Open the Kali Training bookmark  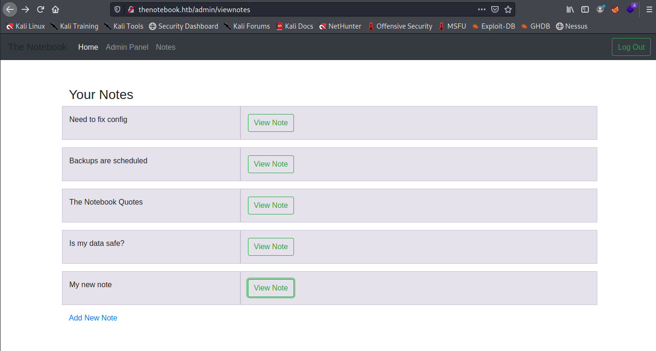(75, 26)
